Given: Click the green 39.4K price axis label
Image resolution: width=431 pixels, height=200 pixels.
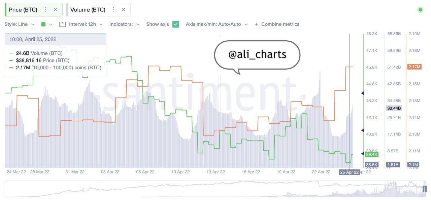Looking at the screenshot, I should tap(371, 154).
